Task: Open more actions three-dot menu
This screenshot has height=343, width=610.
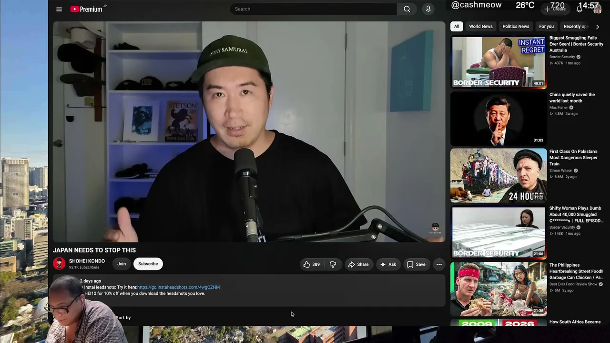Action: point(439,264)
